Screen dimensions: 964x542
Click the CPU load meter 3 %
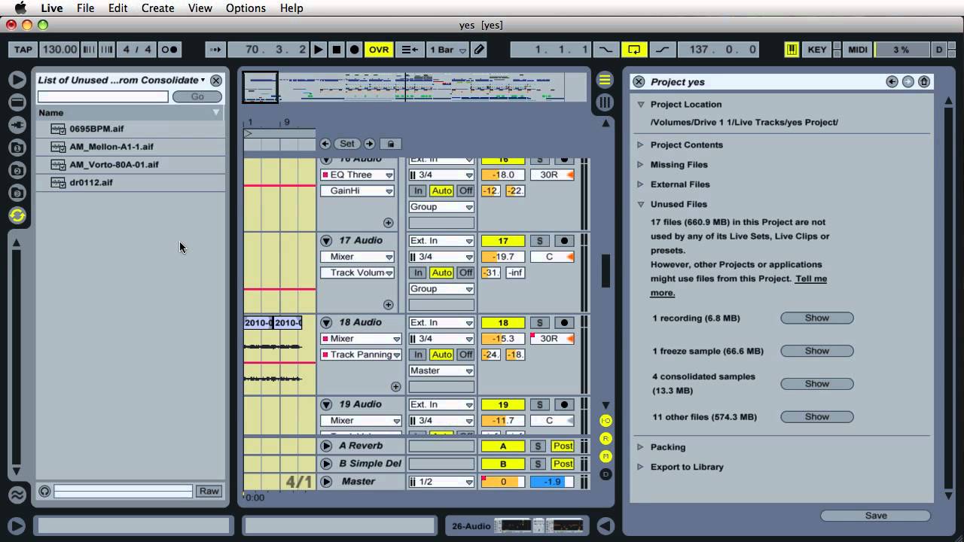[901, 50]
